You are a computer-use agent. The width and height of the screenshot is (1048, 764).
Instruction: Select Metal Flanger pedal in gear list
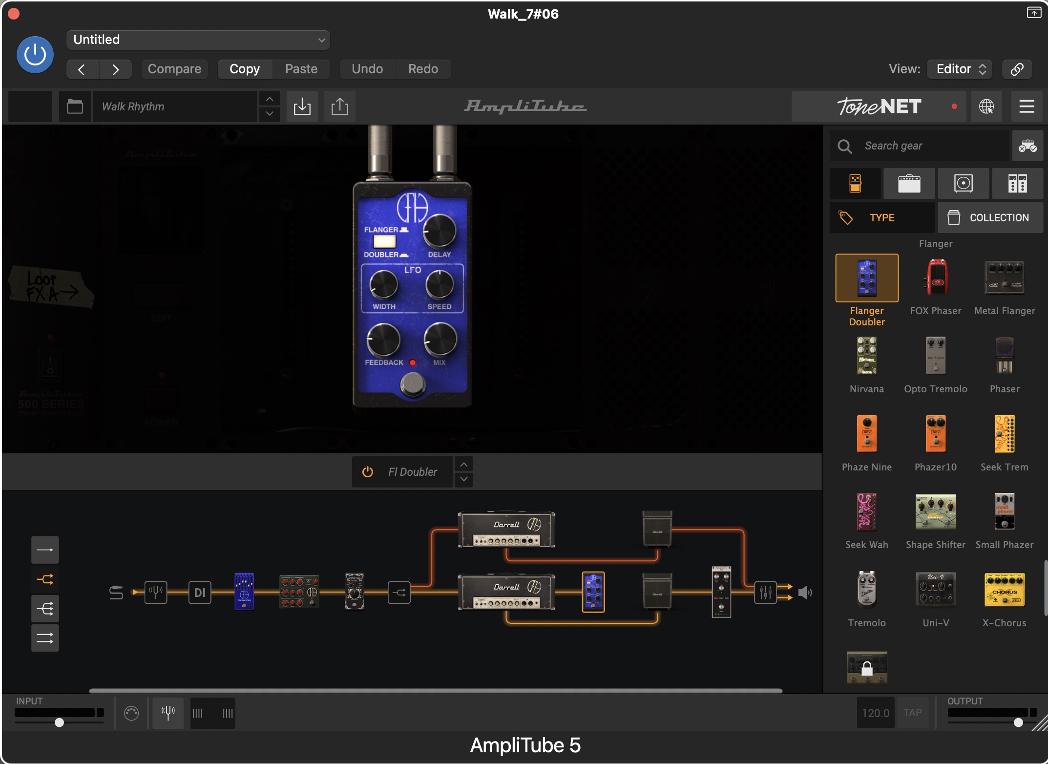[1004, 278]
